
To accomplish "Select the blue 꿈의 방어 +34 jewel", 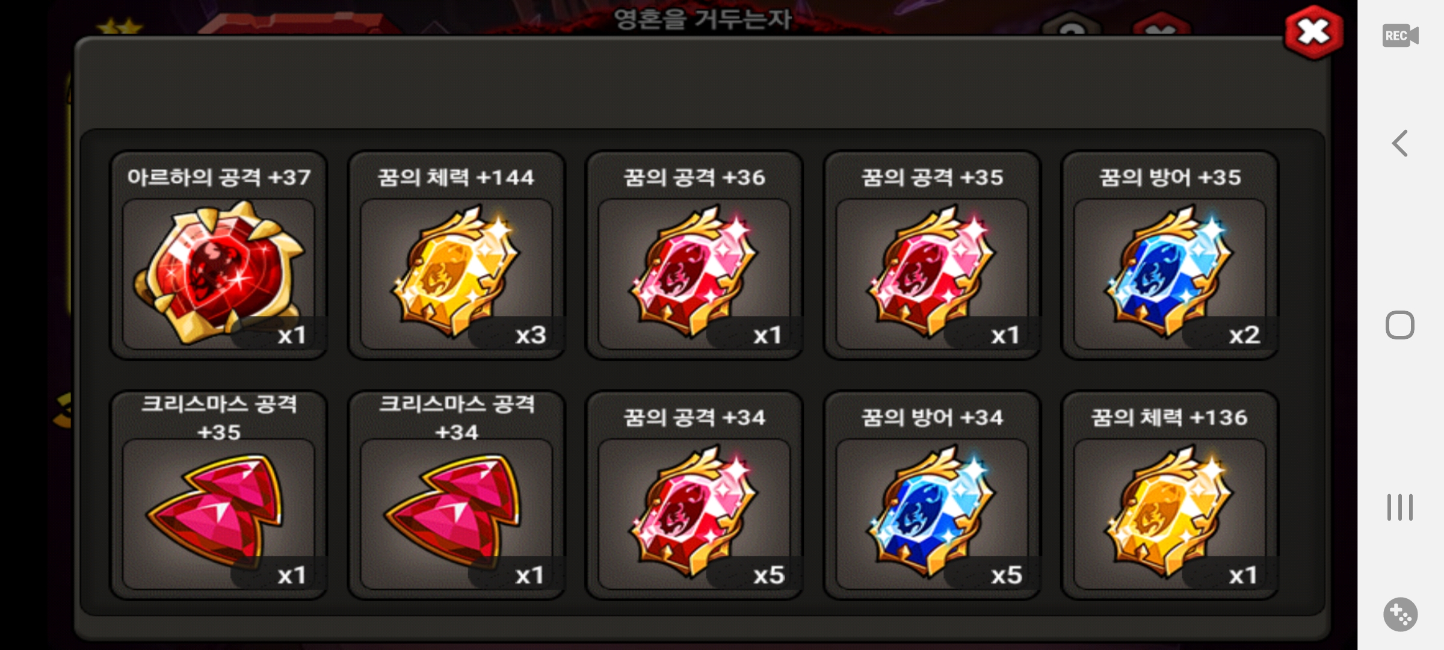I will (932, 514).
